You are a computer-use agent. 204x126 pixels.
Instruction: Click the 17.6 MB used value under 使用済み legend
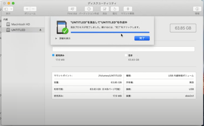coord(60,60)
